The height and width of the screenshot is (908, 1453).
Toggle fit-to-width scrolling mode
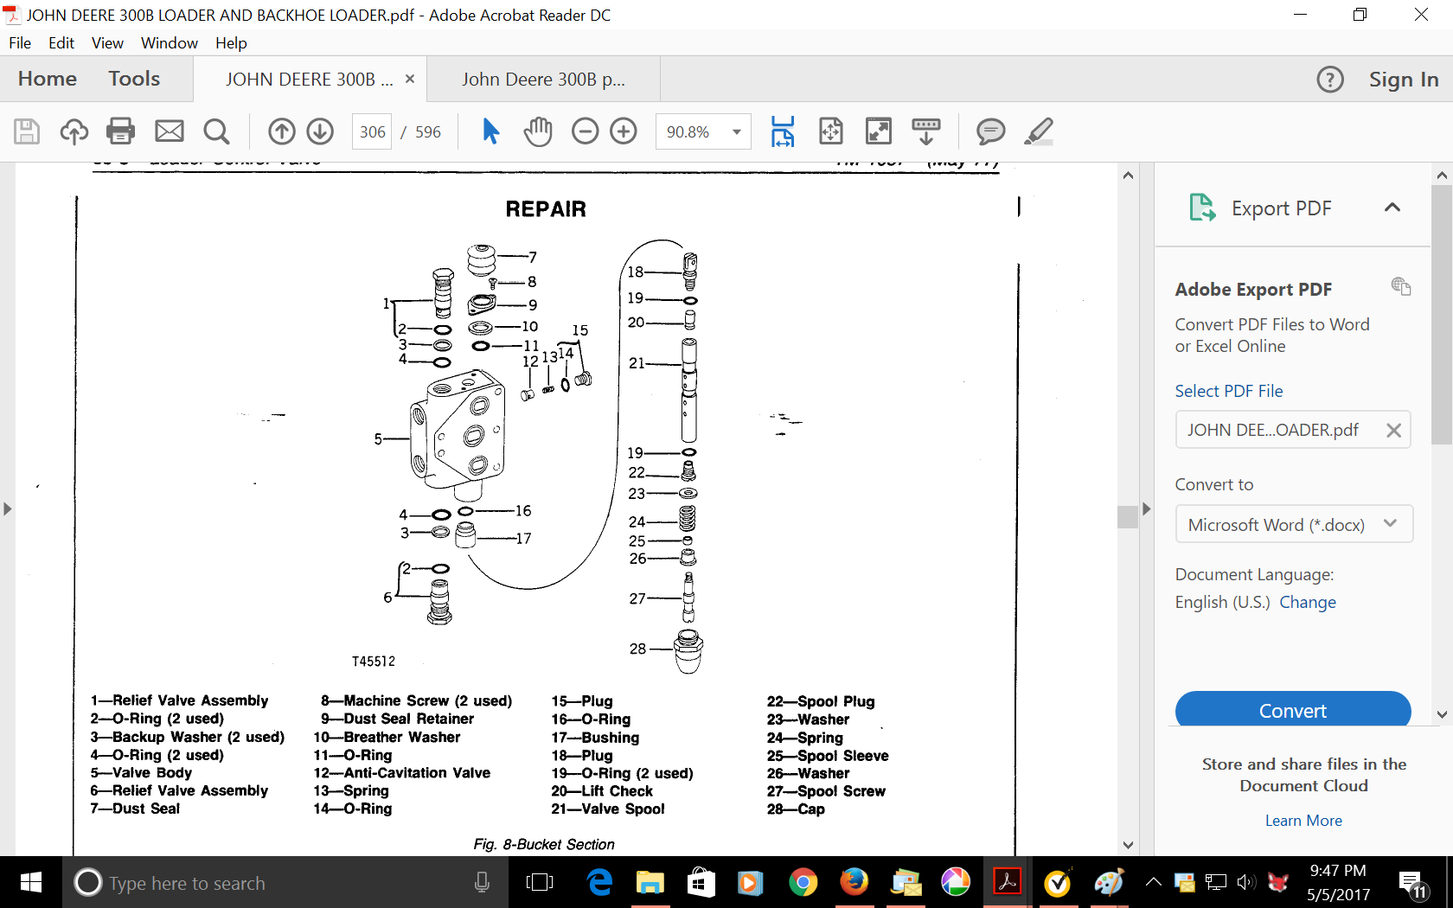click(782, 131)
